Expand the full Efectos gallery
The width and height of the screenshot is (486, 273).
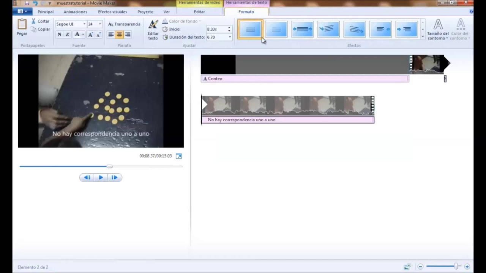(x=423, y=36)
